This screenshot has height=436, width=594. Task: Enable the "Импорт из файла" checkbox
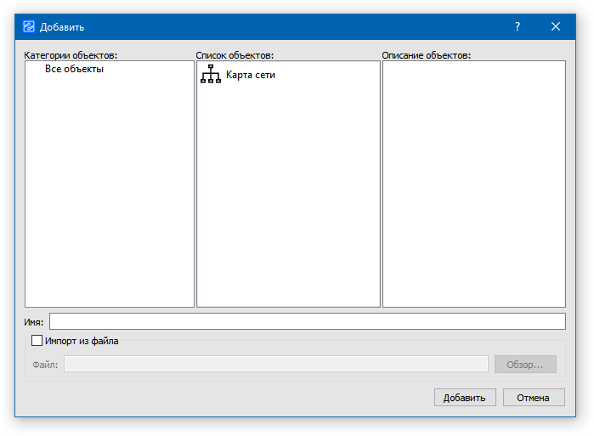37,341
